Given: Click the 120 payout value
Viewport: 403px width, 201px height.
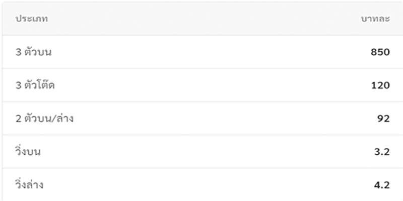Looking at the screenshot, I should (x=380, y=85).
